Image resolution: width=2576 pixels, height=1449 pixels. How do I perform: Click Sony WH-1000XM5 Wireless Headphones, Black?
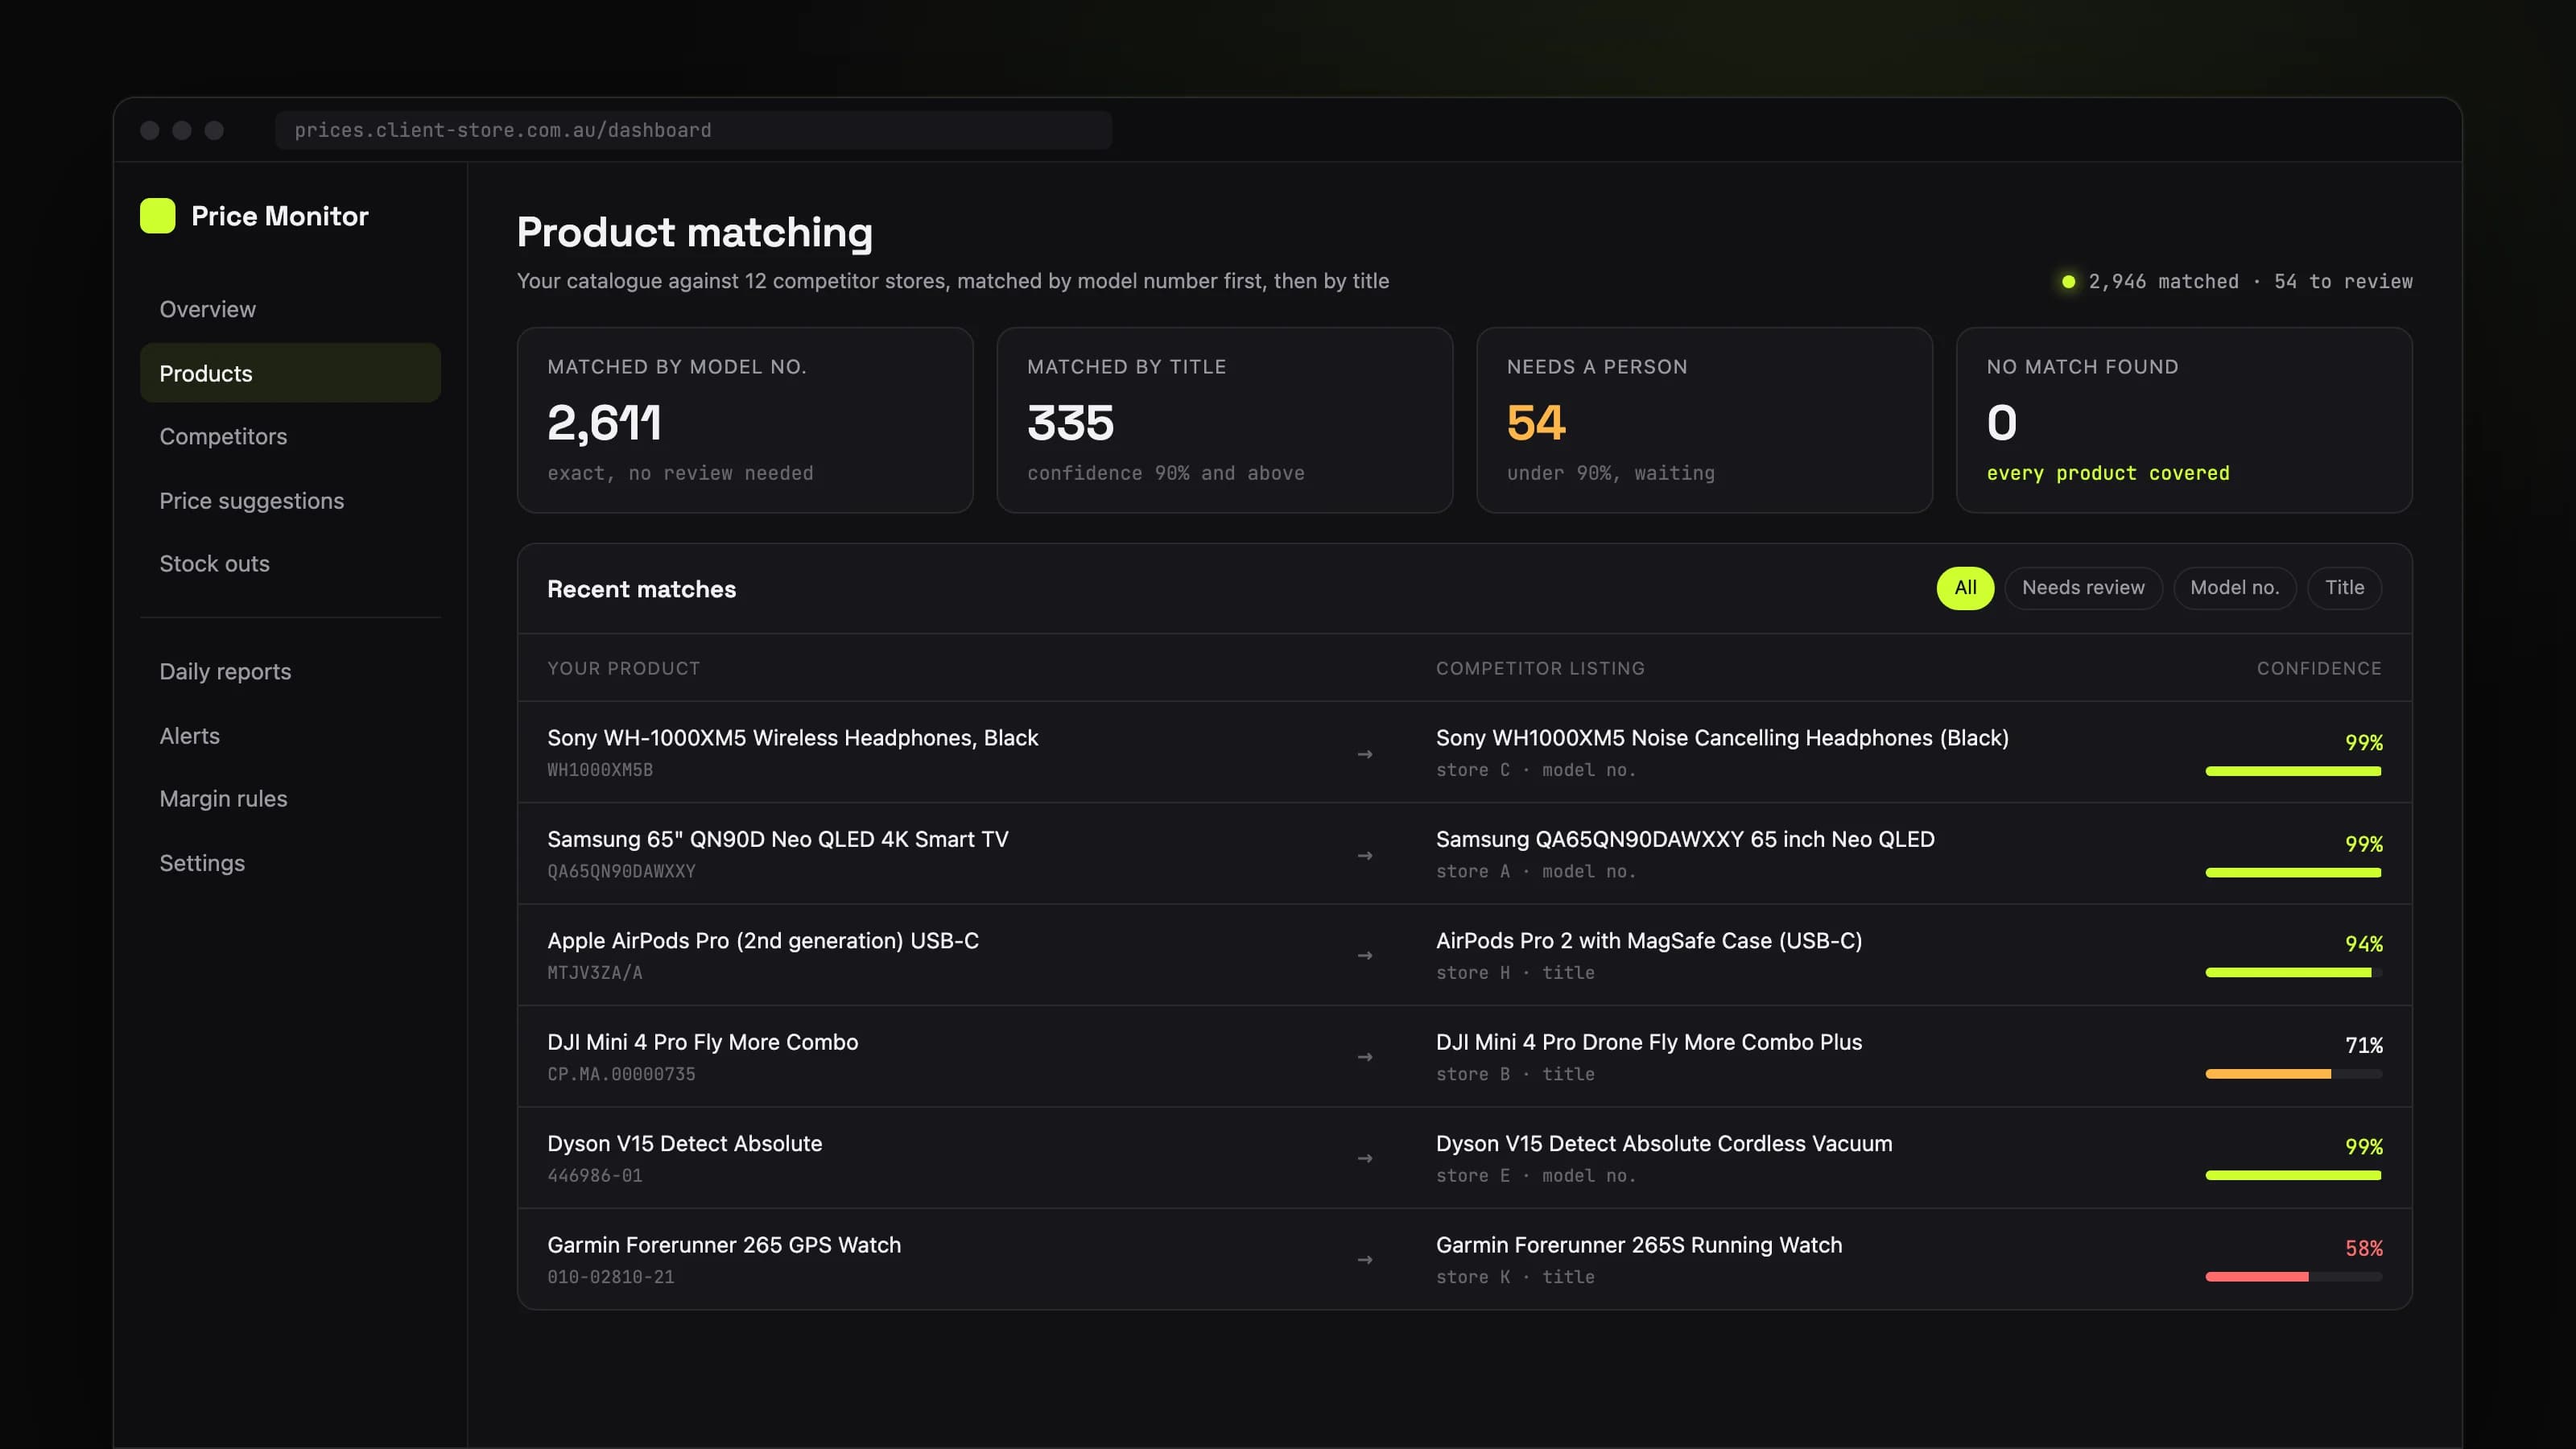792,738
